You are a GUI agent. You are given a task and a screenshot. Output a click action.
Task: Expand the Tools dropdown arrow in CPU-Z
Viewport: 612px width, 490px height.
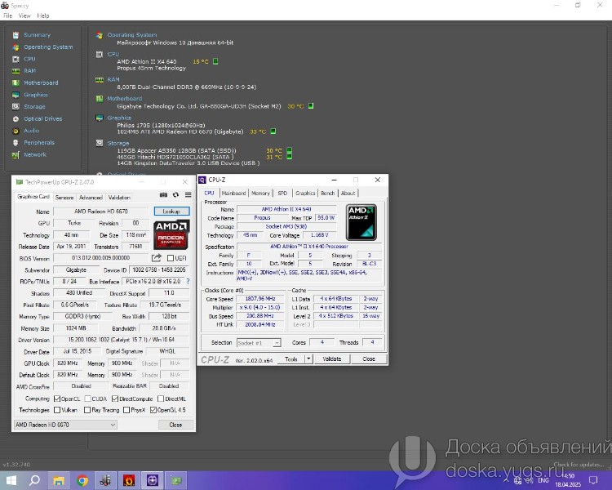click(308, 359)
